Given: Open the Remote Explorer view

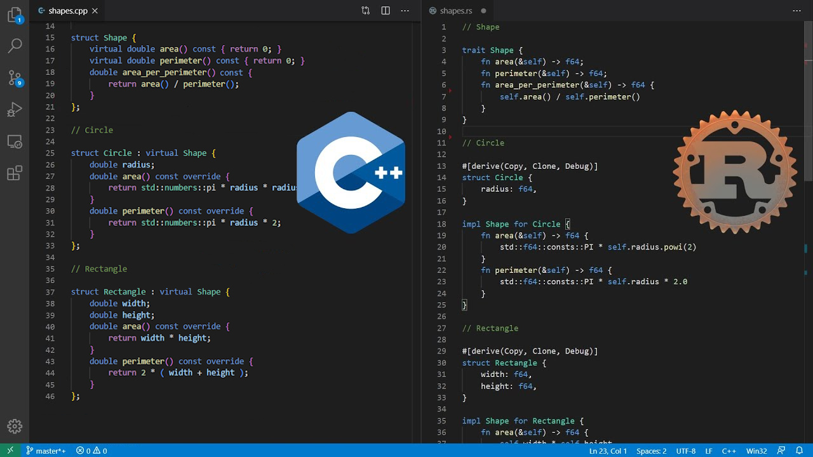Looking at the screenshot, I should [x=15, y=142].
